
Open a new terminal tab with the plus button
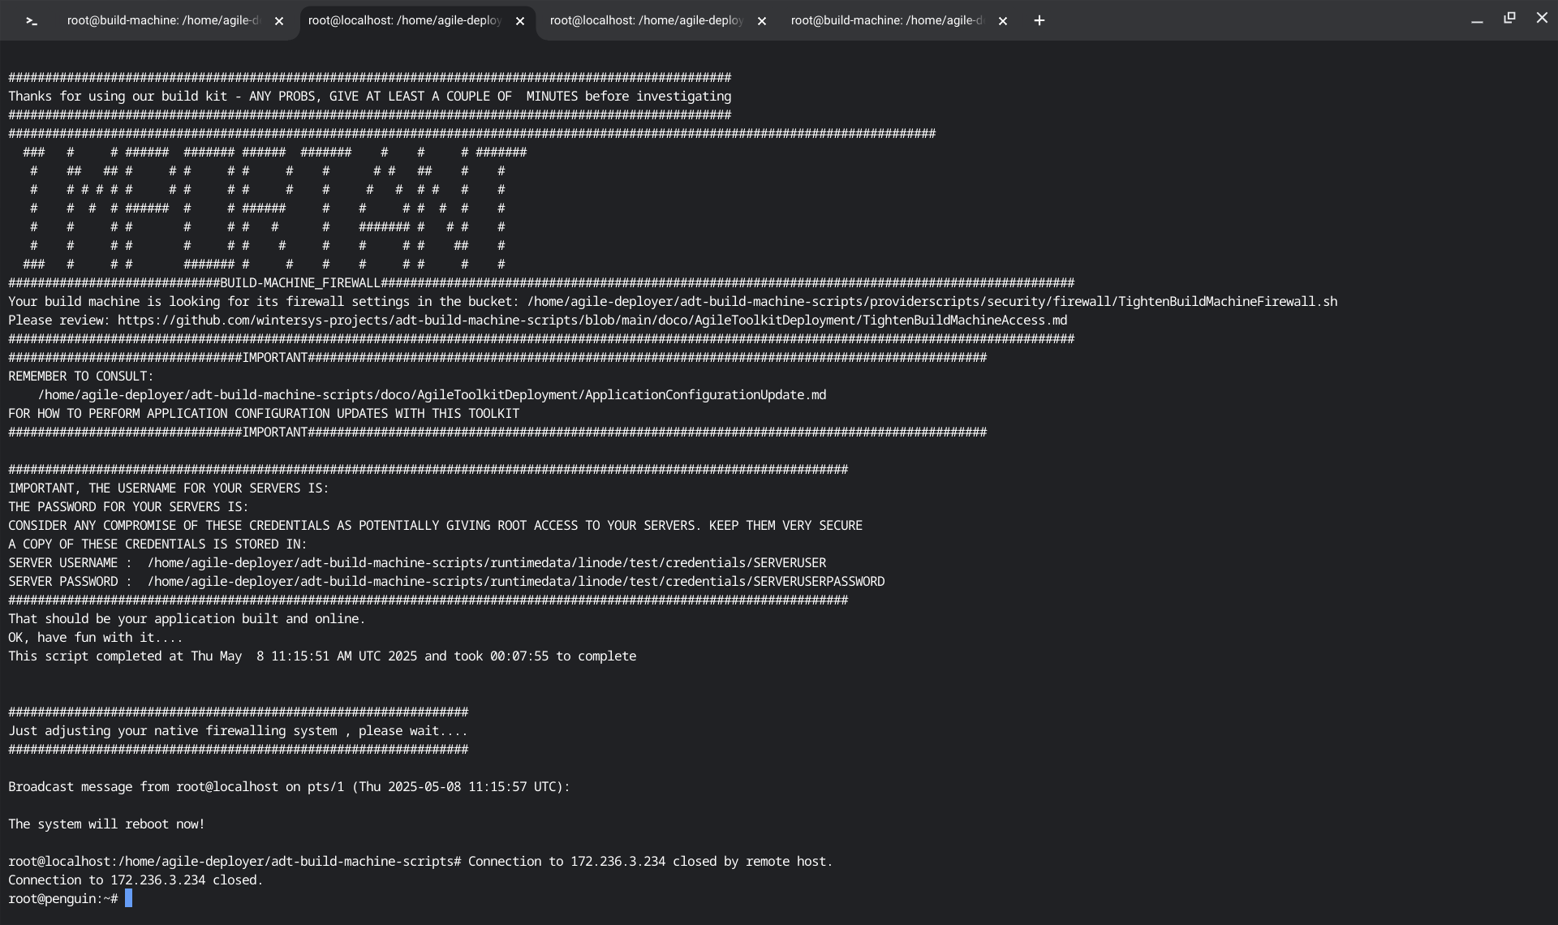1039,21
